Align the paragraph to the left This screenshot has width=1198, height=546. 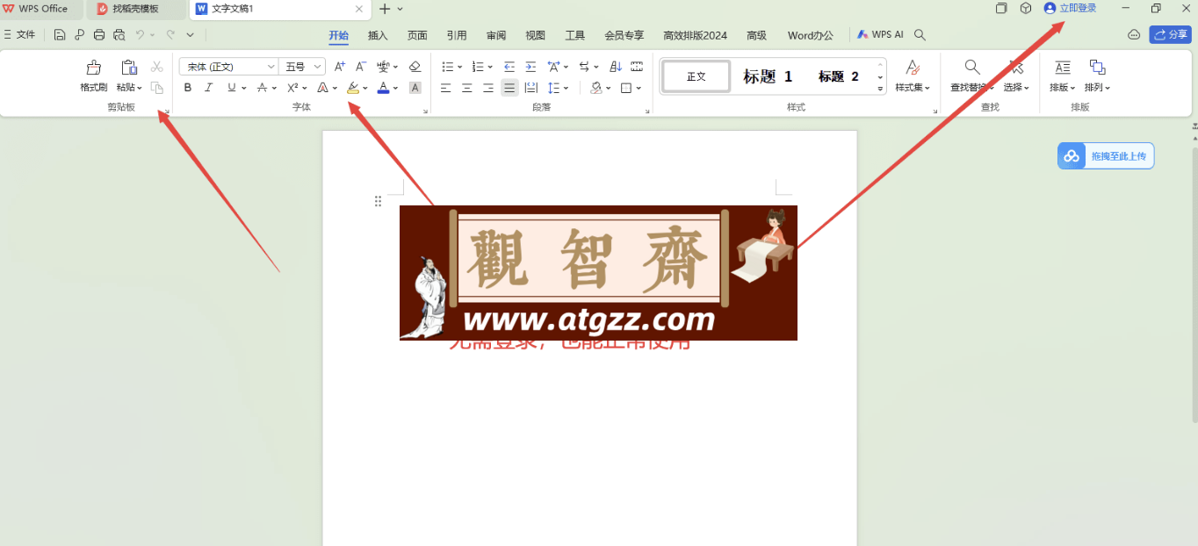446,88
